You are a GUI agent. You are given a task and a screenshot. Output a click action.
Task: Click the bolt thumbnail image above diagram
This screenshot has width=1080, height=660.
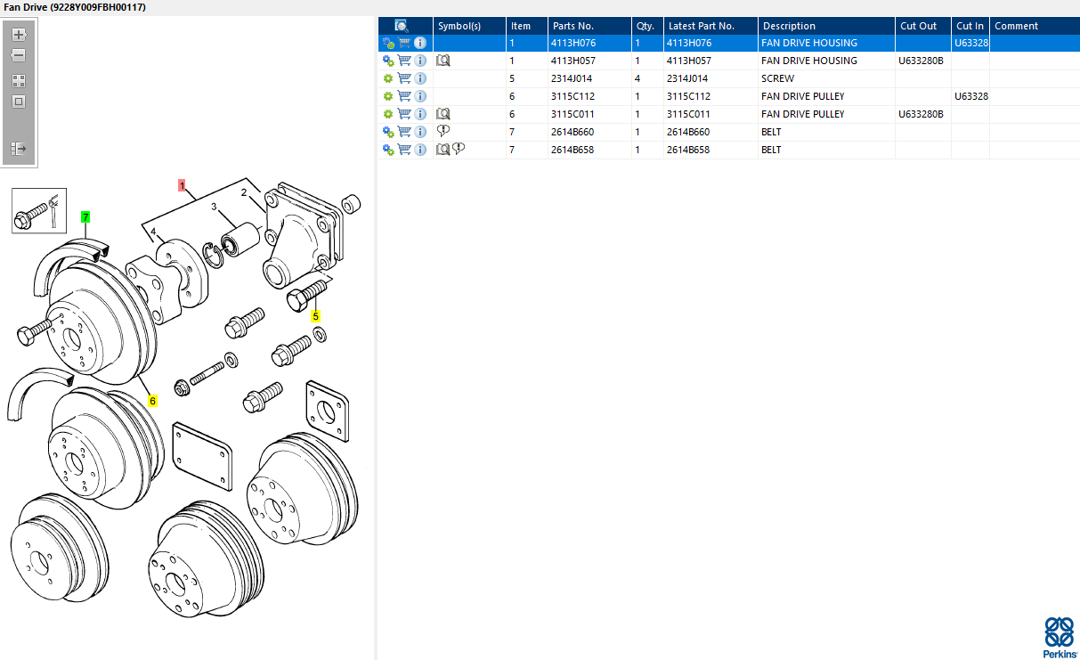36,210
